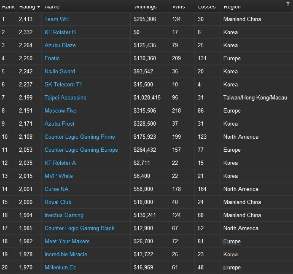Open the Invictus Gaming team link
The image size is (293, 274).
pos(64,215)
